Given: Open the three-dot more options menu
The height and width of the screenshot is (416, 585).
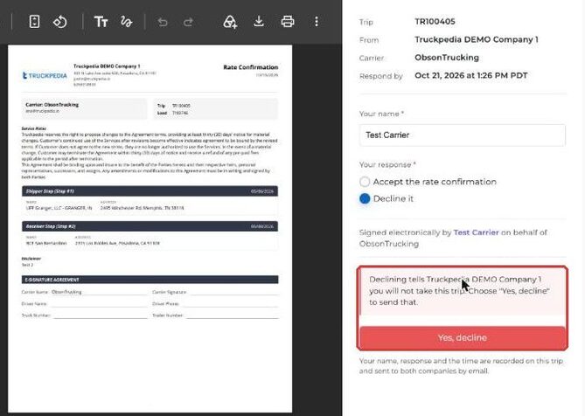Looking at the screenshot, I should pyautogui.click(x=317, y=22).
